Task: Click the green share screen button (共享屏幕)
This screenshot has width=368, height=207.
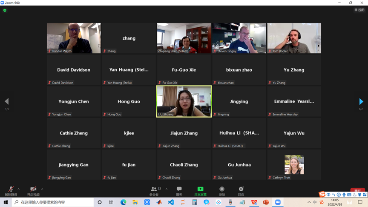Action: [200, 190]
